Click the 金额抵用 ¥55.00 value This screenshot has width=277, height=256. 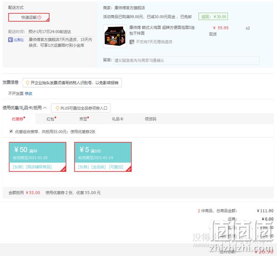[33, 193]
